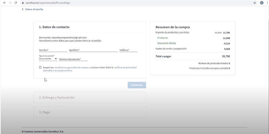Expand the Entrega y facturación section

(x=90, y=97)
